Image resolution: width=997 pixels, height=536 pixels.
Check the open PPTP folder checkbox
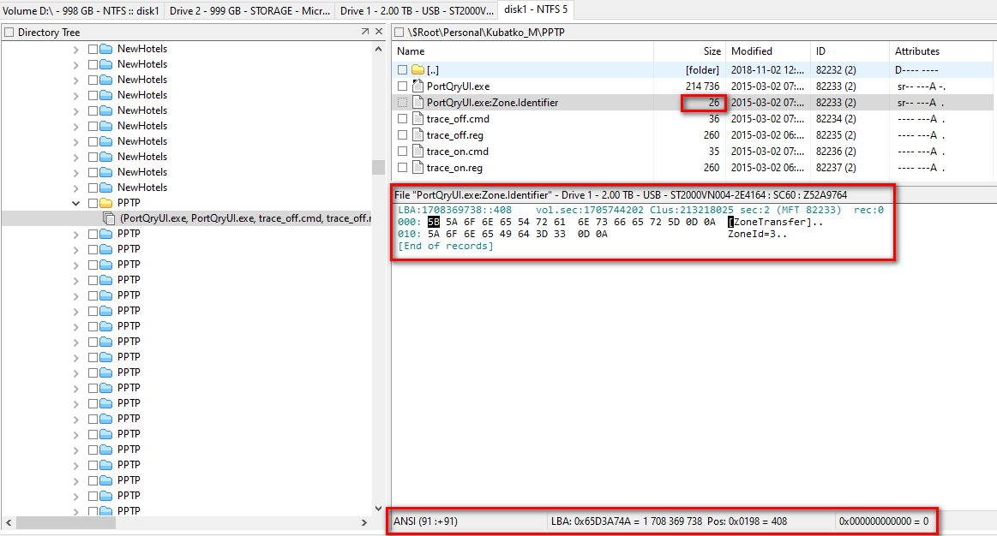(93, 203)
